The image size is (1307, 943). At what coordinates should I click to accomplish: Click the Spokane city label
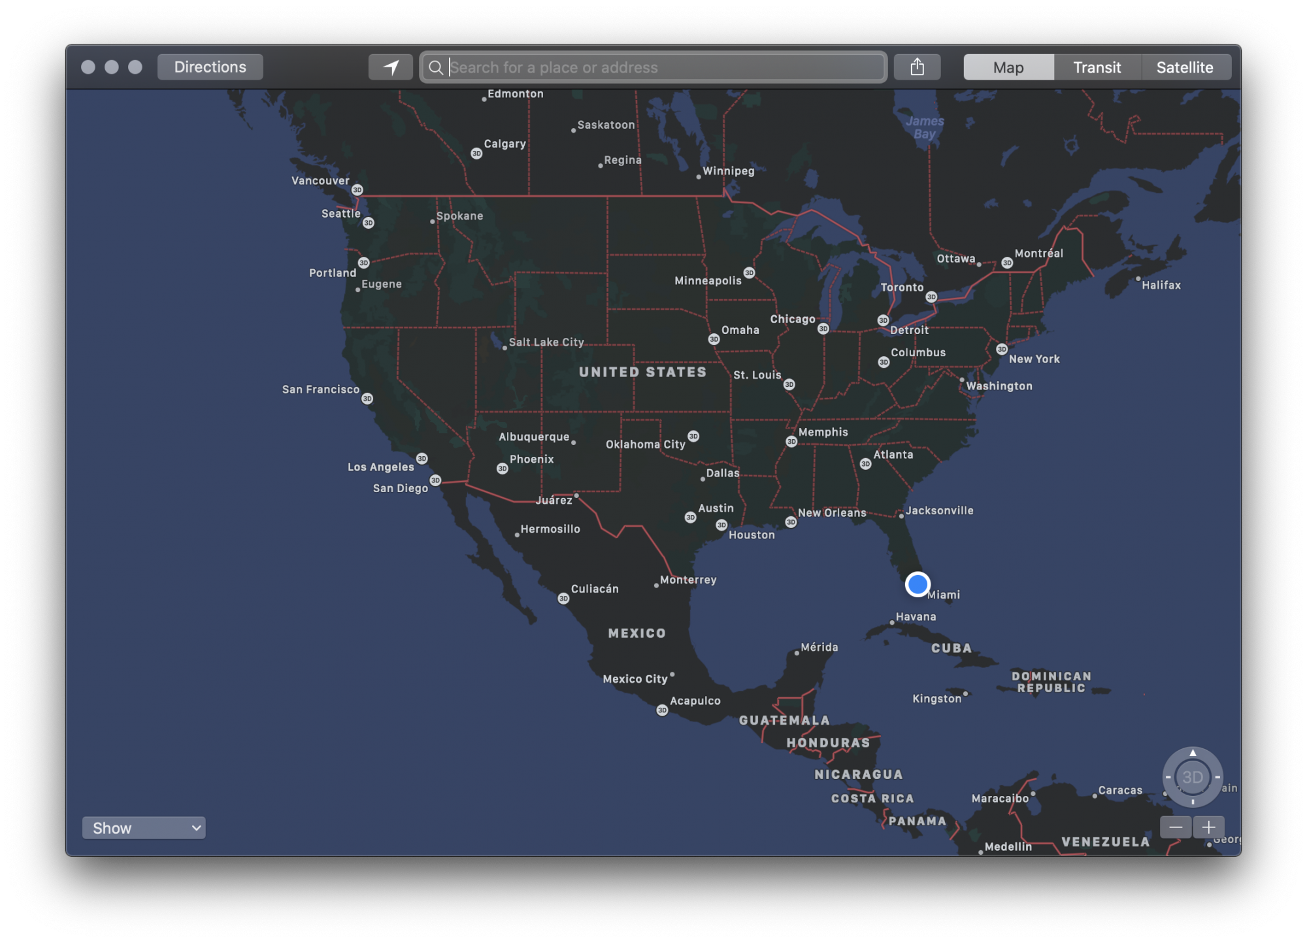tap(459, 216)
